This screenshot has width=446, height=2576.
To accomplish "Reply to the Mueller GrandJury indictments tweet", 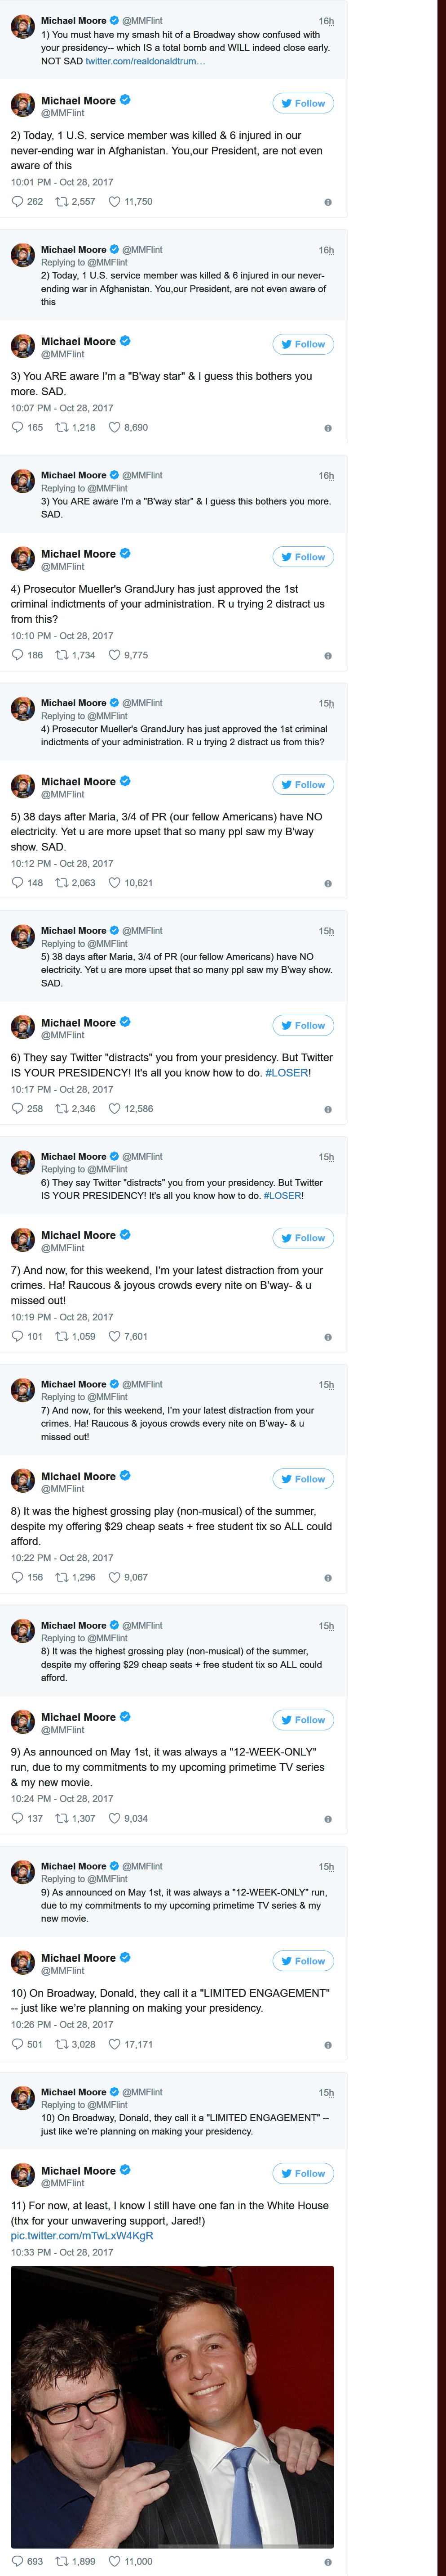I will pyautogui.click(x=16, y=656).
